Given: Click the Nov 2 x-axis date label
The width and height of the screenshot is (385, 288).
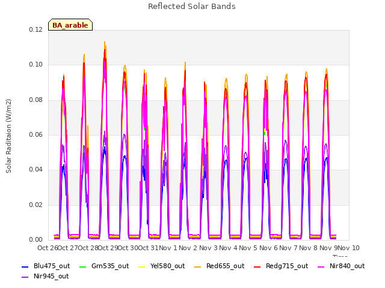Looking at the screenshot, I should (x=188, y=248).
